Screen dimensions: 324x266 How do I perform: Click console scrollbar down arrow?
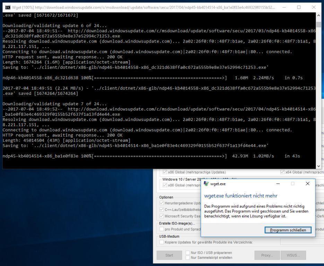pos(319,166)
